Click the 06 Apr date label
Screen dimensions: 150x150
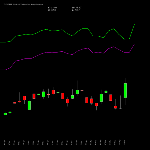coord(4,143)
